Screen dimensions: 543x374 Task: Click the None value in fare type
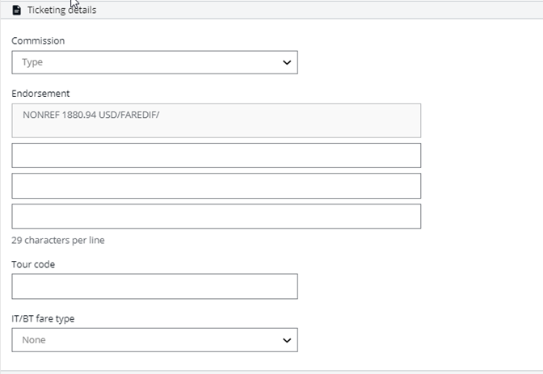34,340
